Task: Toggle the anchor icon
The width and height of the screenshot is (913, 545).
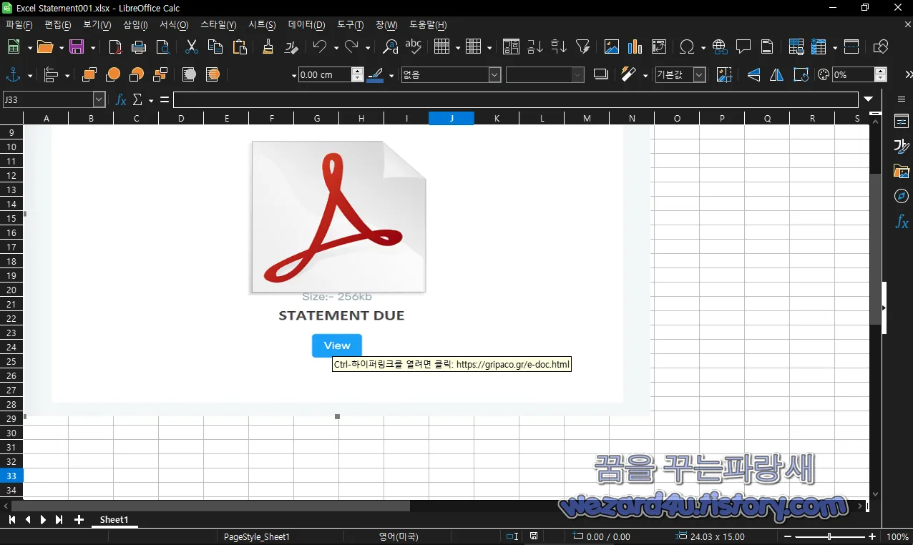Action: tap(13, 74)
